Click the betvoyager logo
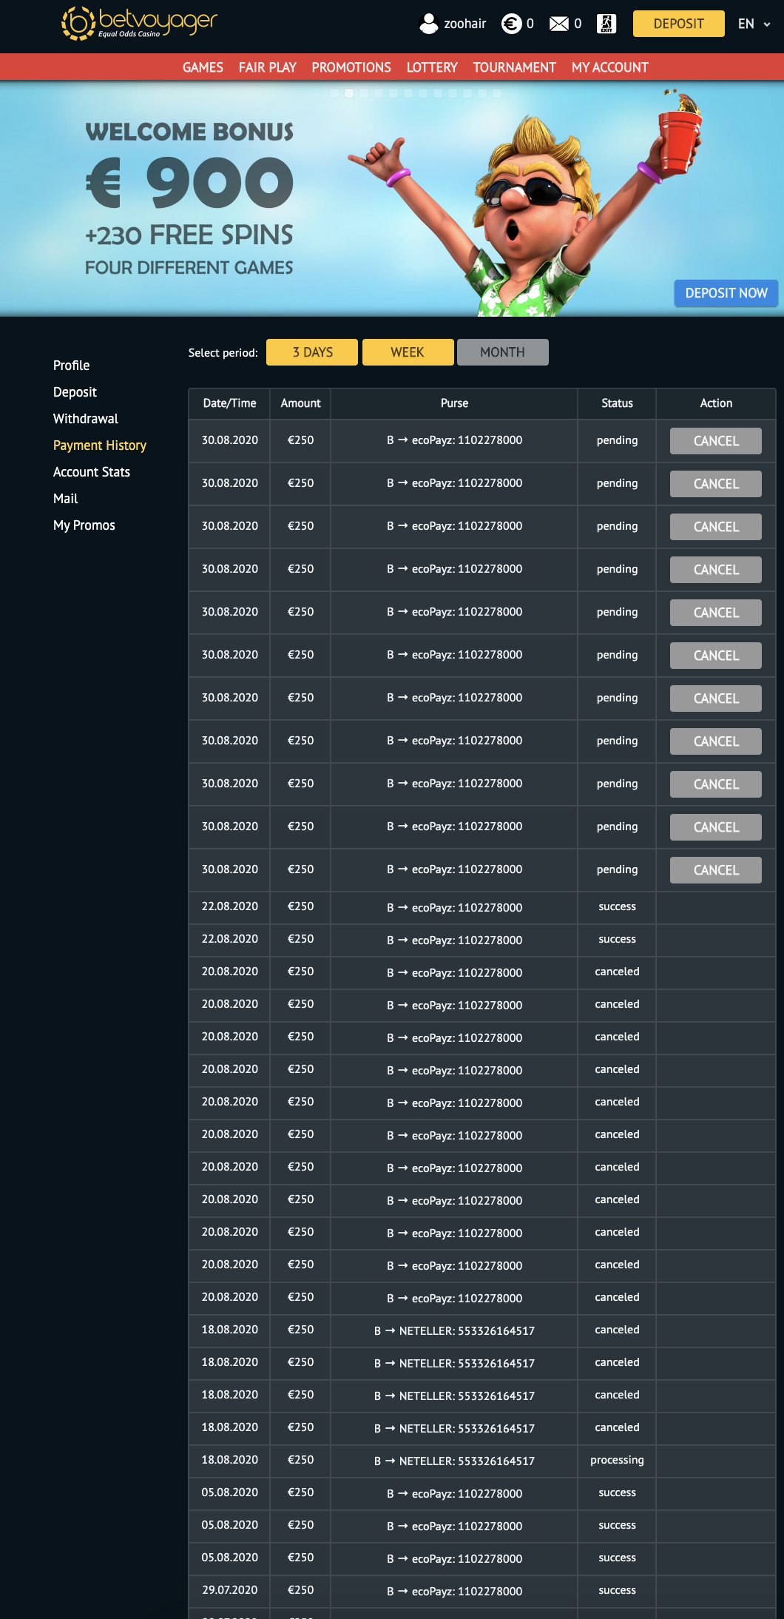The image size is (784, 1619). [139, 23]
